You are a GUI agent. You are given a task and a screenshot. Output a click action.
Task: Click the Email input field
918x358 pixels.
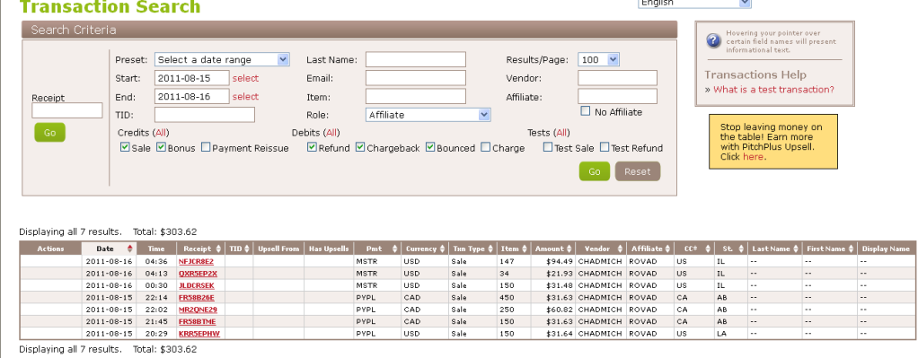416,78
